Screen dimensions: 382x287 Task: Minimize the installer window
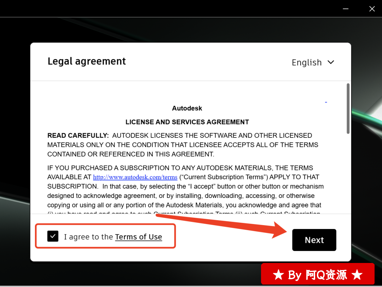tap(346, 9)
